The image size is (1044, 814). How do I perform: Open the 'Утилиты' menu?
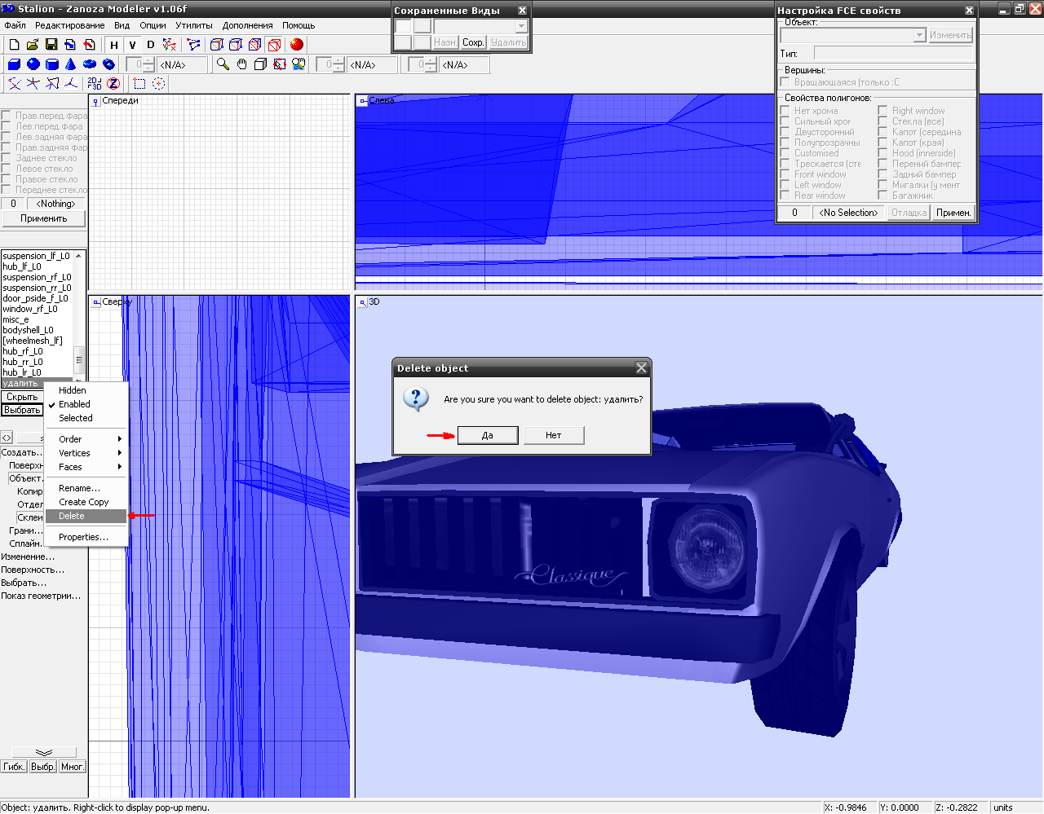[194, 25]
